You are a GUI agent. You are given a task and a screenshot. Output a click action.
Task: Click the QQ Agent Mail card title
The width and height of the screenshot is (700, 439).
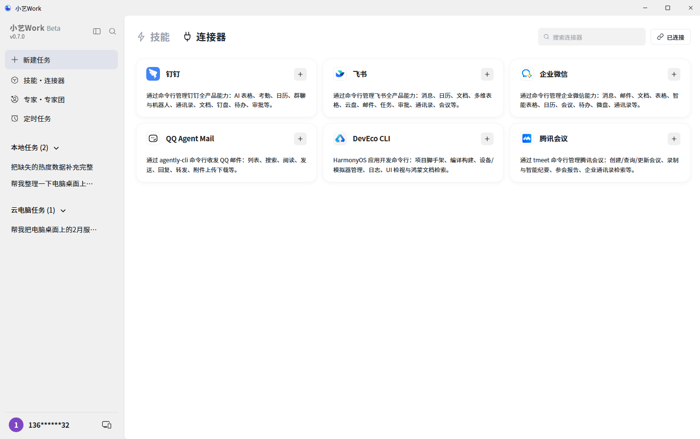[190, 138]
